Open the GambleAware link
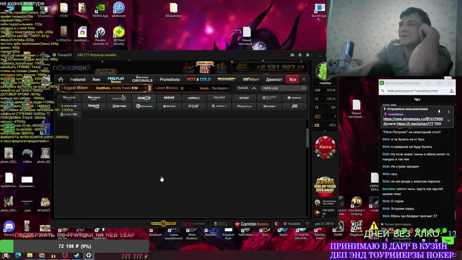This screenshot has height=260, width=462. coord(252,224)
